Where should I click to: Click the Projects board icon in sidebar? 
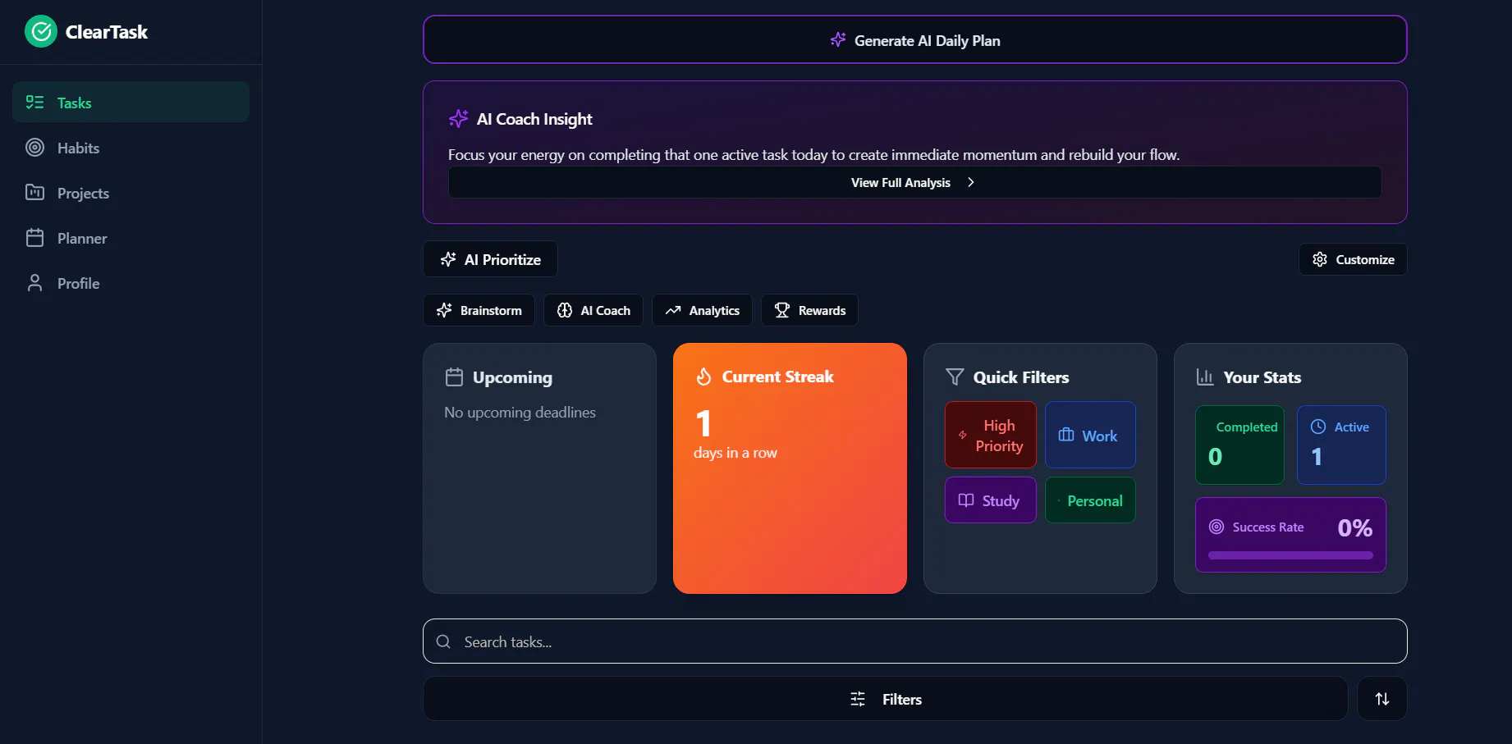[34, 193]
